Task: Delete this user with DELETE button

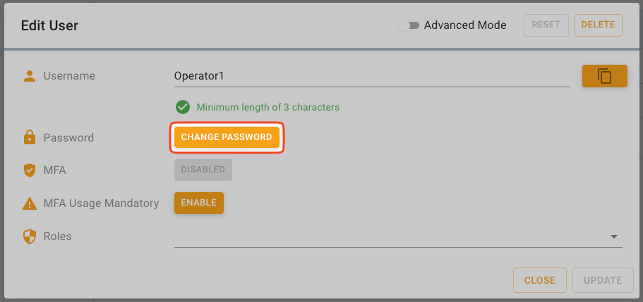Action: 598,25
